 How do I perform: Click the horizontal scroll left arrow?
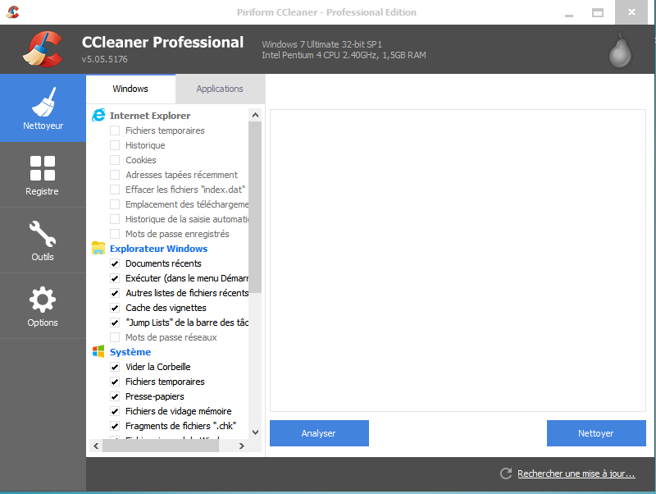96,446
